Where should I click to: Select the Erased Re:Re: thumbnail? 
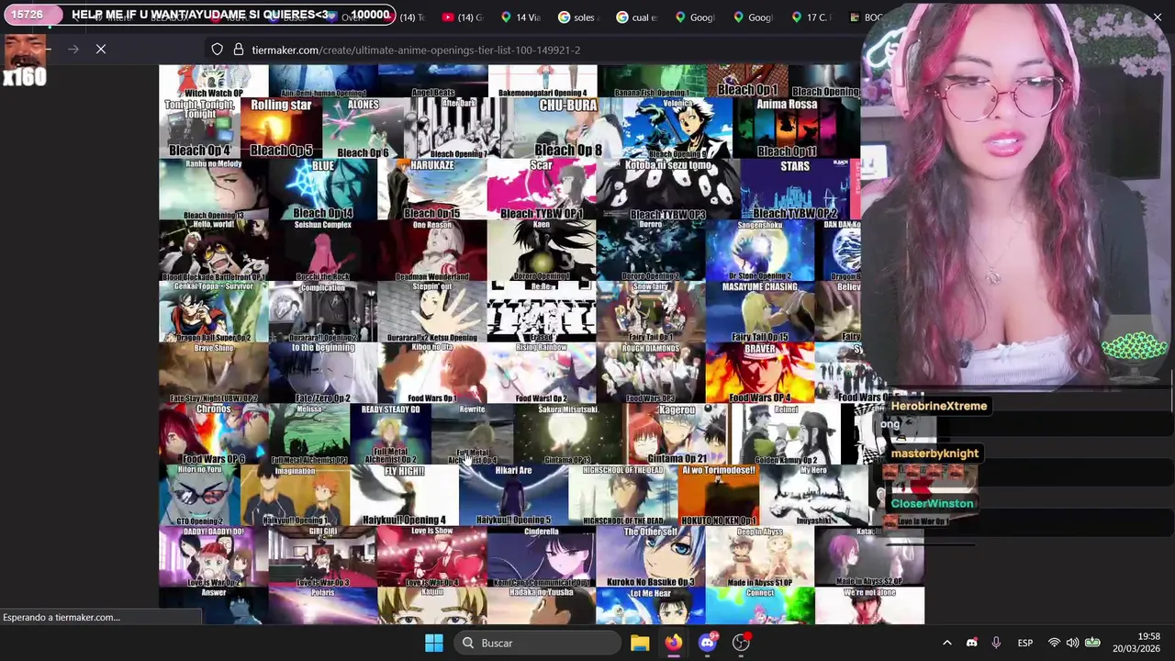click(x=542, y=312)
